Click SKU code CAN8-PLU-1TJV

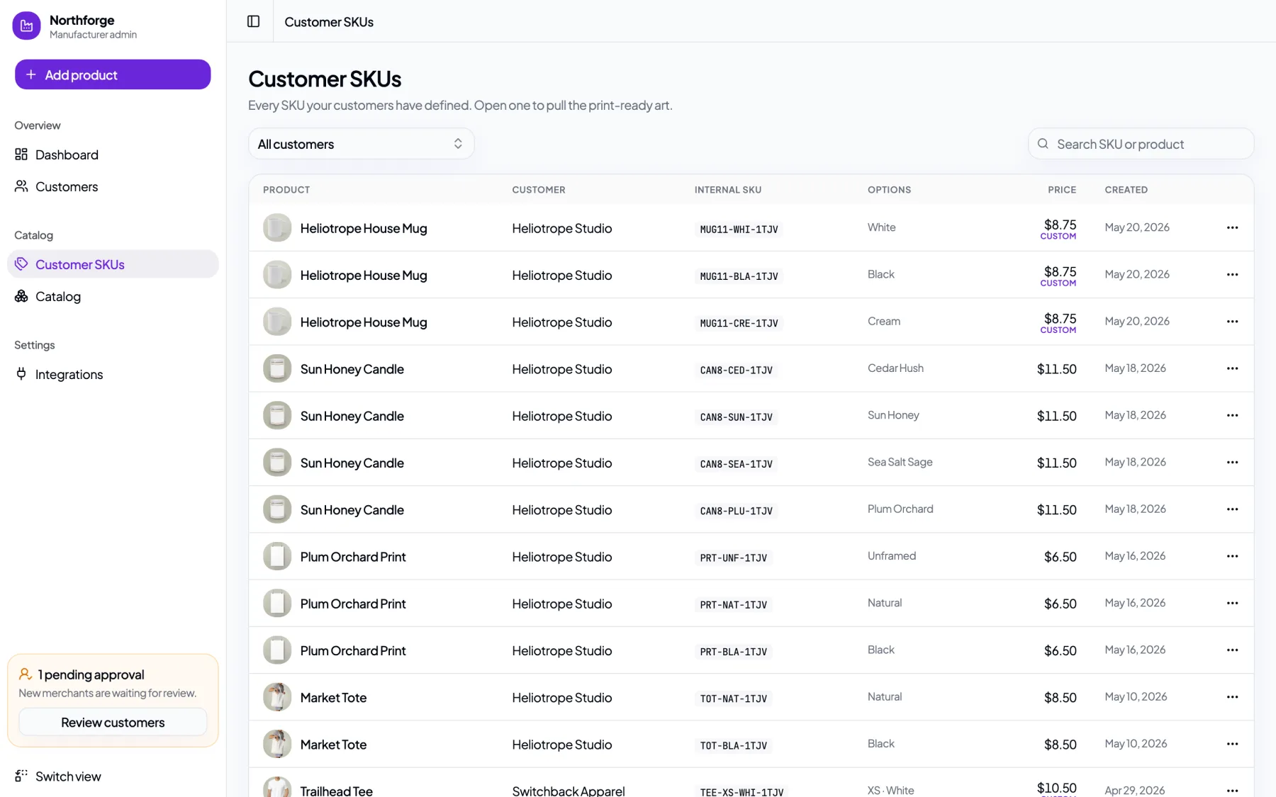point(736,511)
